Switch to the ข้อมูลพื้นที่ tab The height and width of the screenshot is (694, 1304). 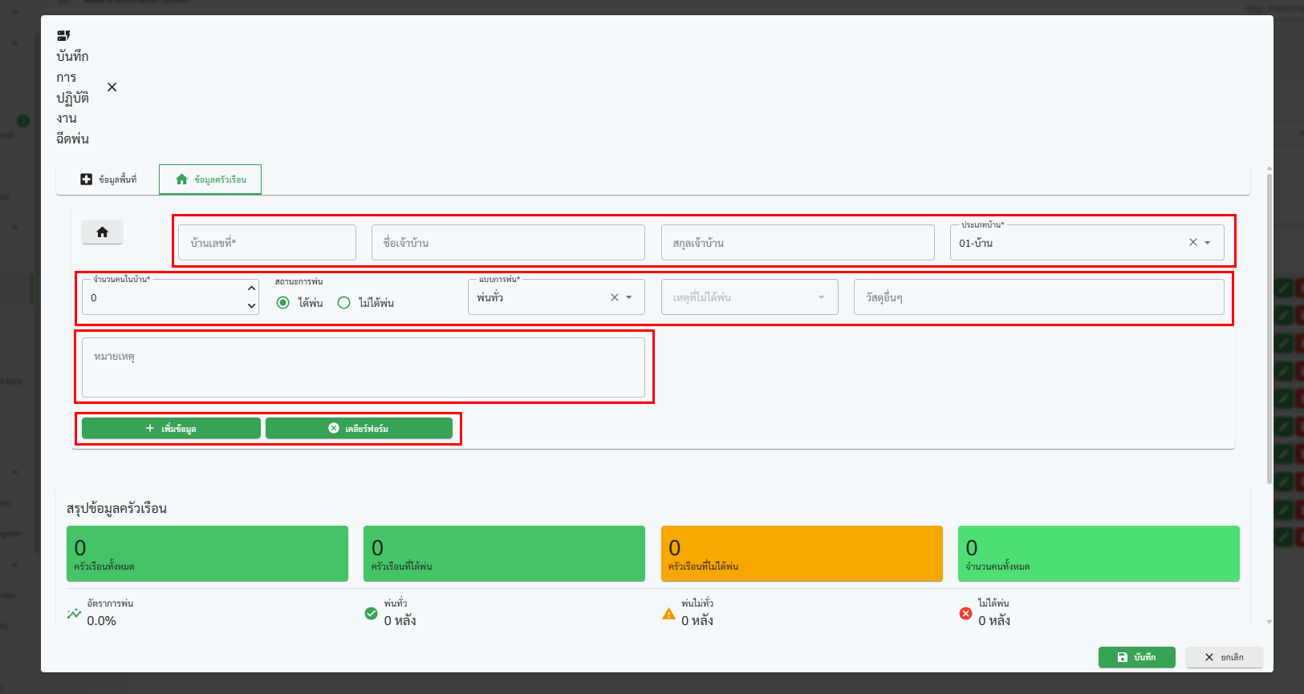[x=108, y=180]
